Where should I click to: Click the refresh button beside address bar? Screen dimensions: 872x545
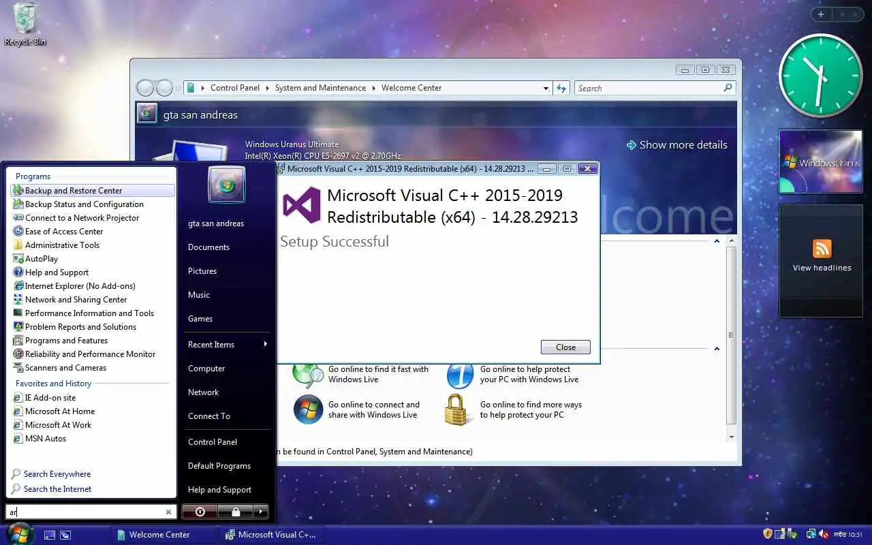(561, 89)
